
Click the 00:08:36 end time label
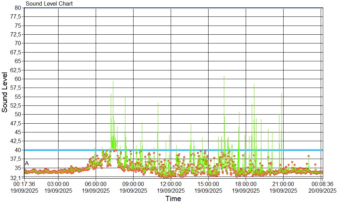[322, 184]
